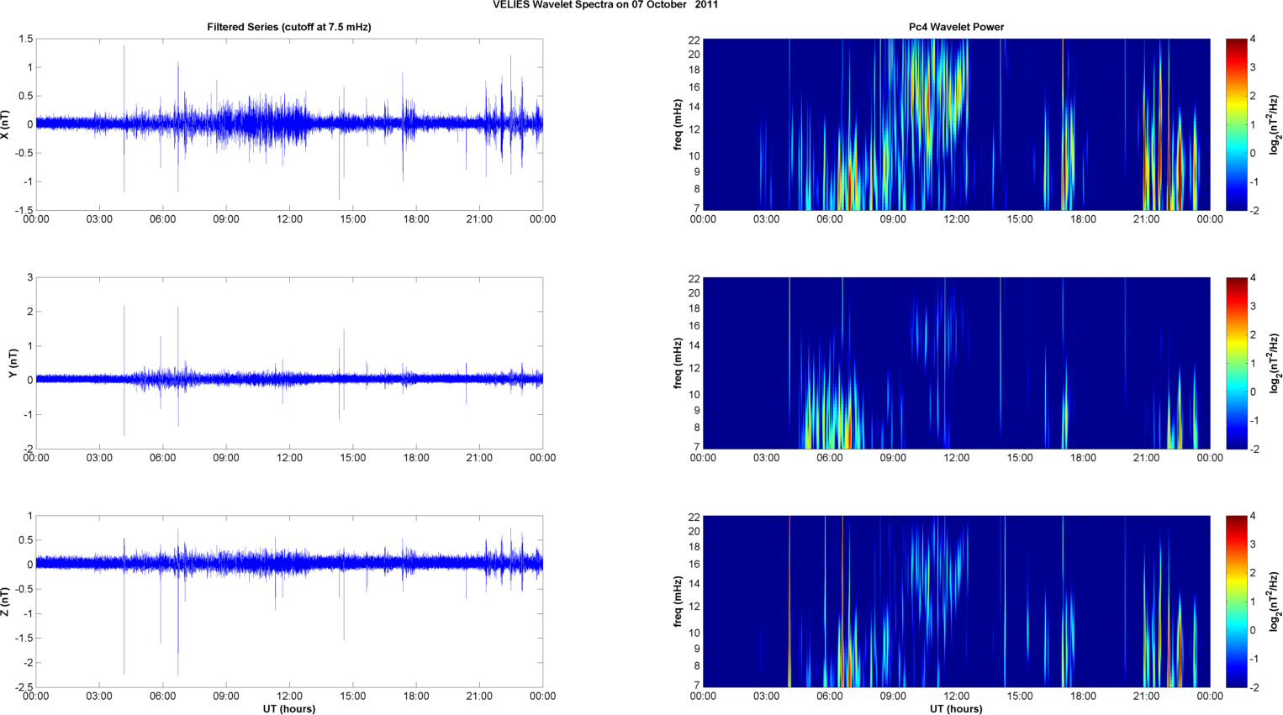Viewport: 1283px width, 715px height.
Task: Click the 'Y (nT)' axis label
Action: click(x=13, y=363)
